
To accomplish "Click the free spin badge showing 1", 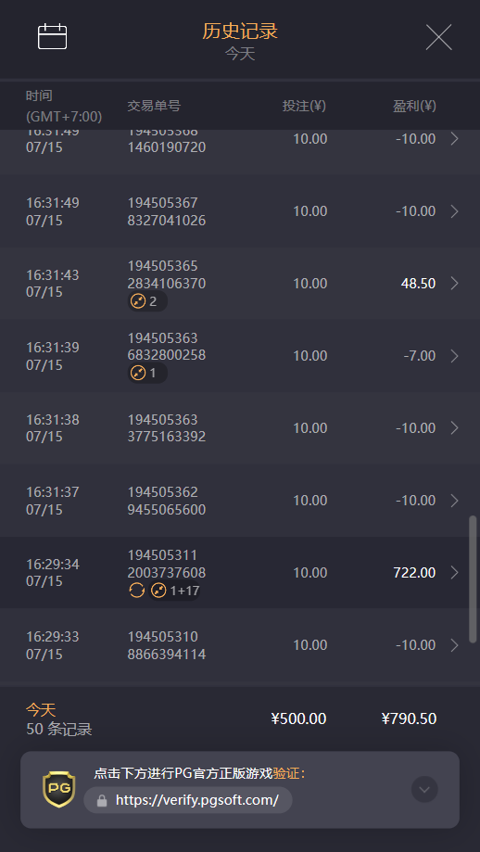I will [x=147, y=374].
